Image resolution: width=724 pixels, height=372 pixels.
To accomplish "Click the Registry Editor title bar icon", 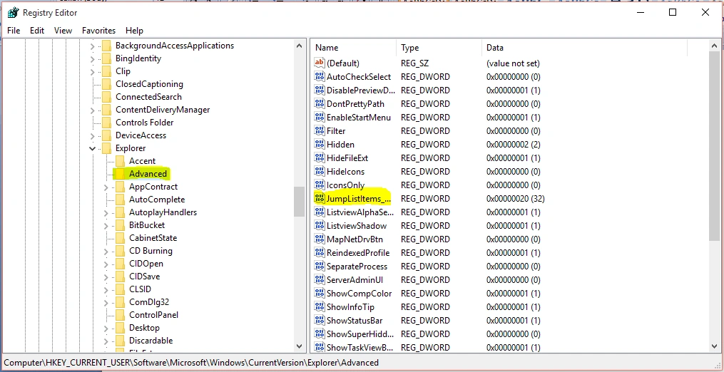I will coord(13,12).
